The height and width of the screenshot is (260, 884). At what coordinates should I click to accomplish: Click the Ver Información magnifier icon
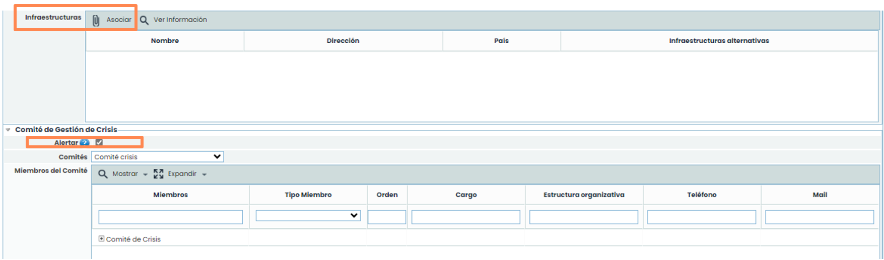(144, 20)
